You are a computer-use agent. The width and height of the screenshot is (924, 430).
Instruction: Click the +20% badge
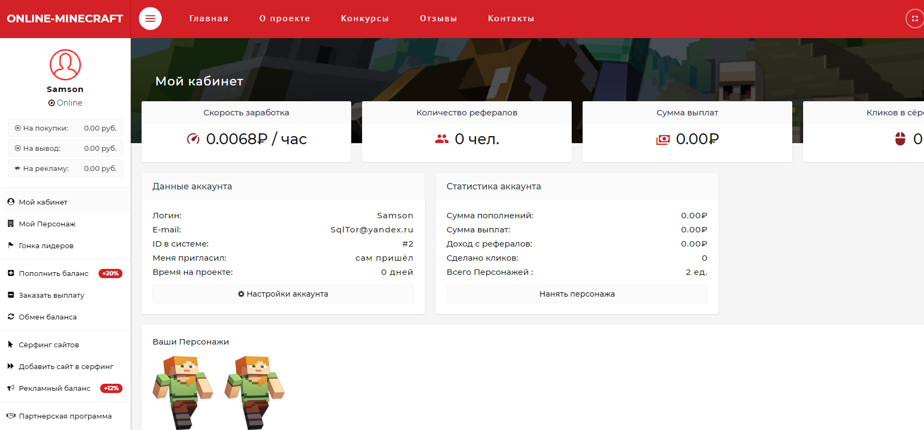point(111,273)
